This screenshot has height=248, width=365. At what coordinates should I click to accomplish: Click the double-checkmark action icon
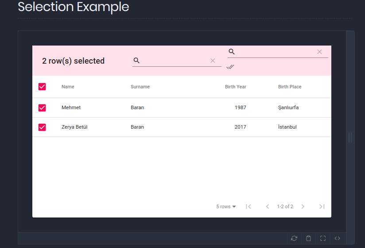tap(230, 67)
